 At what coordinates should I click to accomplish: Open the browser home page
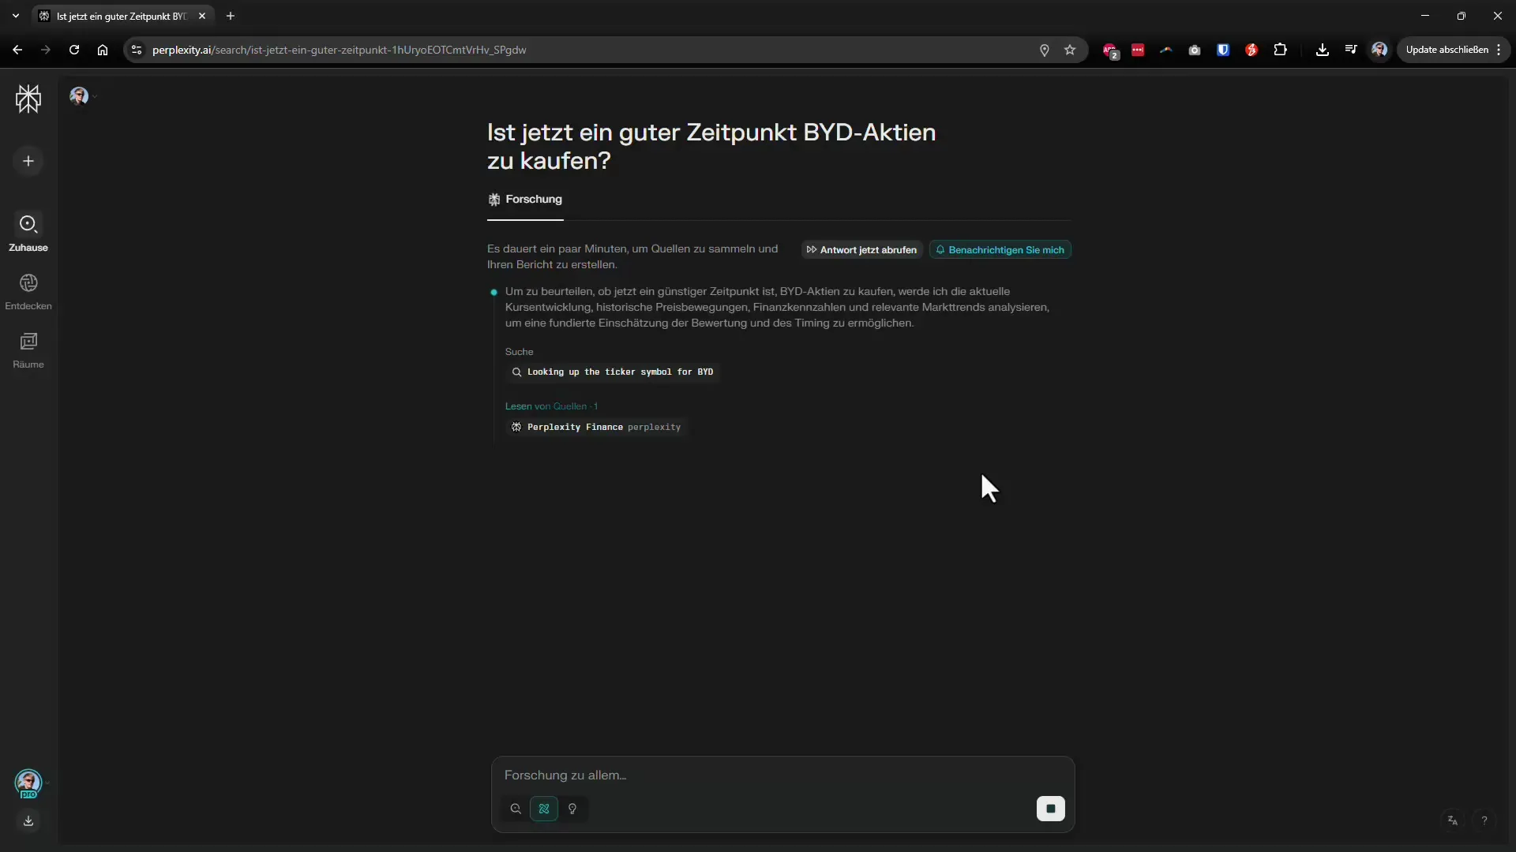tap(103, 50)
